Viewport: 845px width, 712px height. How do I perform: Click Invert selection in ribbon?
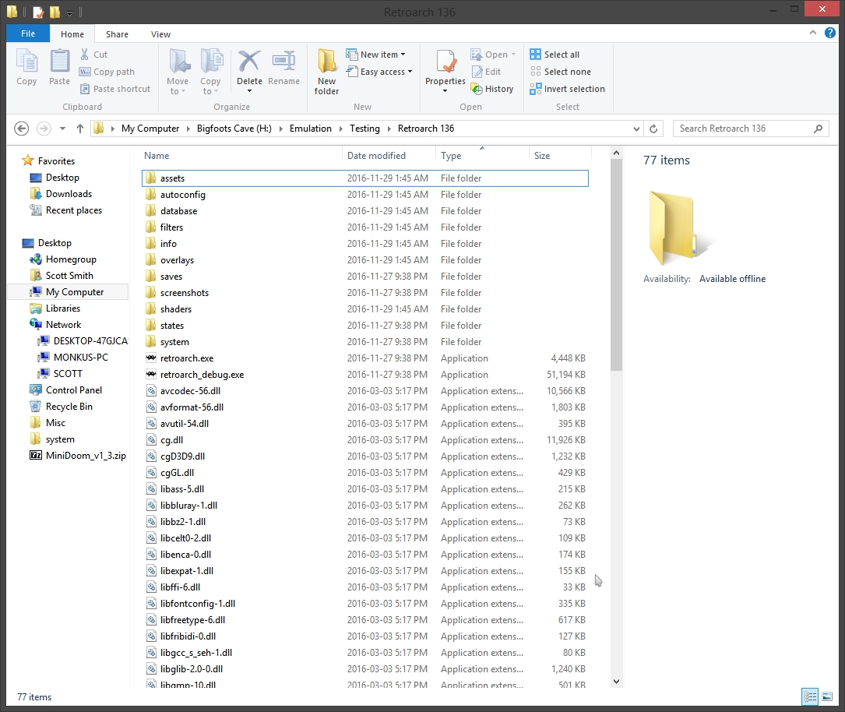point(568,89)
